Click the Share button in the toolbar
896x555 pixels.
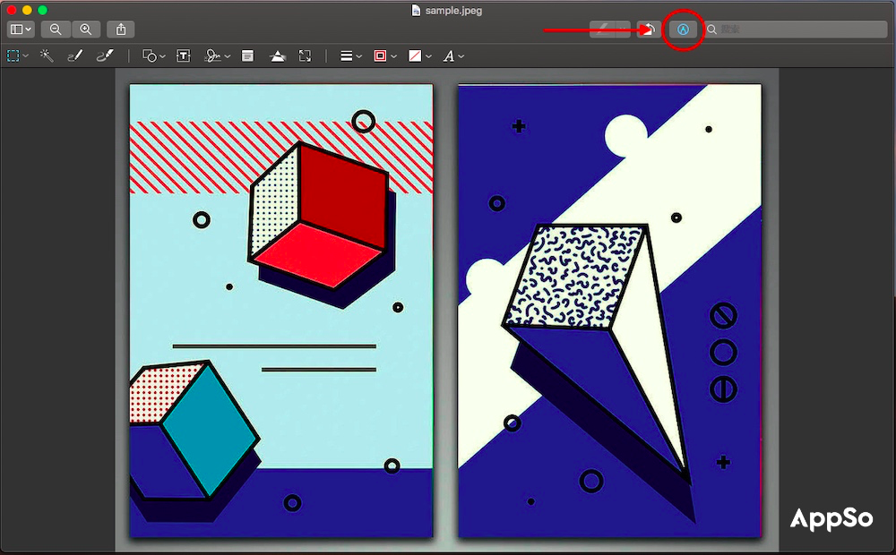[x=121, y=30]
